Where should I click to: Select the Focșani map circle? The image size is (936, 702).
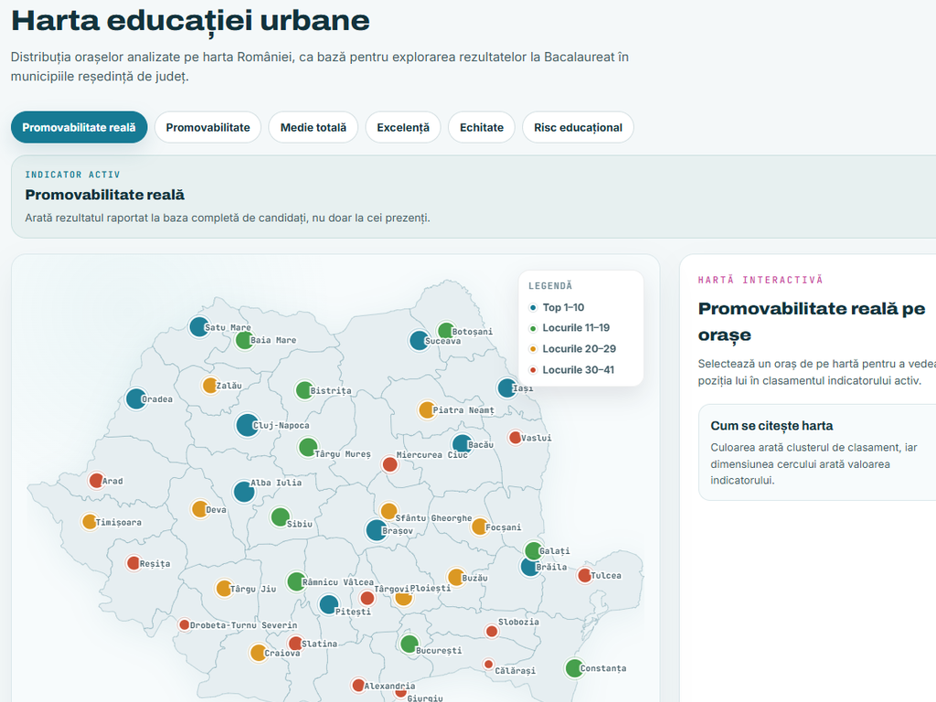point(479,526)
